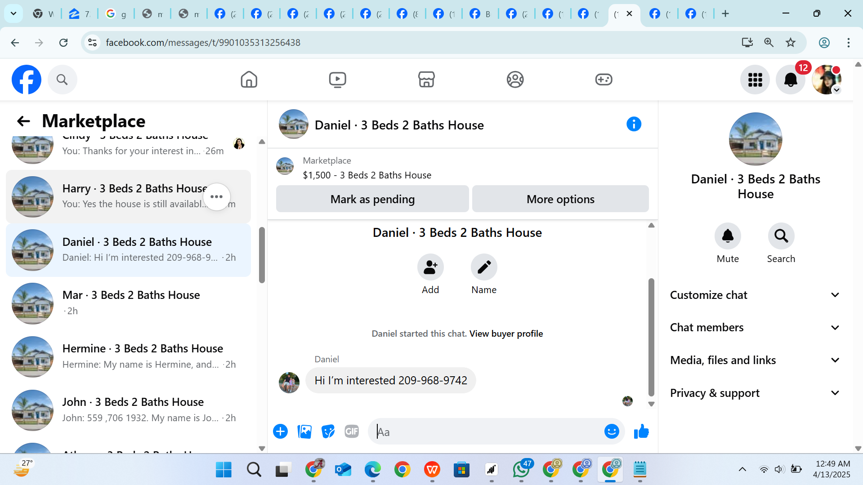Attach a photo or file
The height and width of the screenshot is (485, 863).
(304, 432)
